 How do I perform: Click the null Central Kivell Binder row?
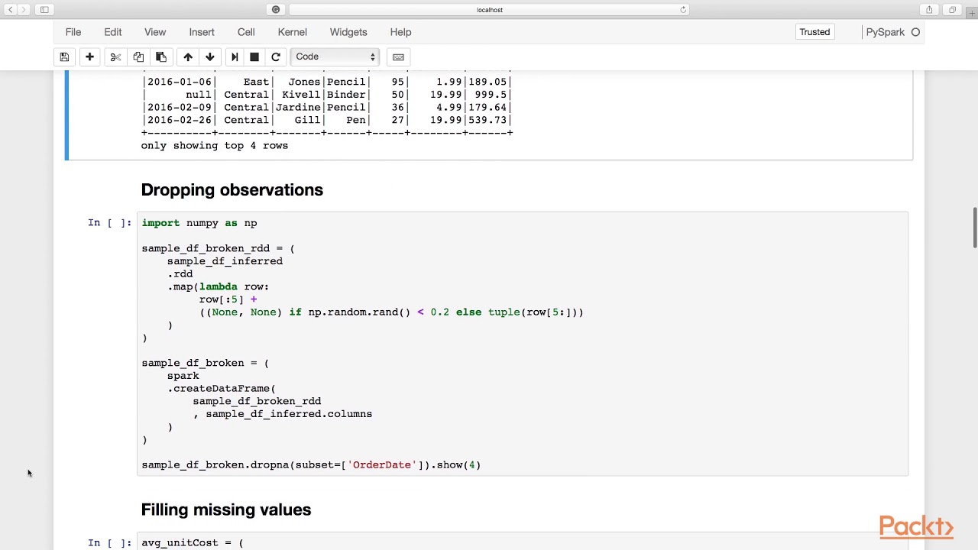[x=327, y=95]
